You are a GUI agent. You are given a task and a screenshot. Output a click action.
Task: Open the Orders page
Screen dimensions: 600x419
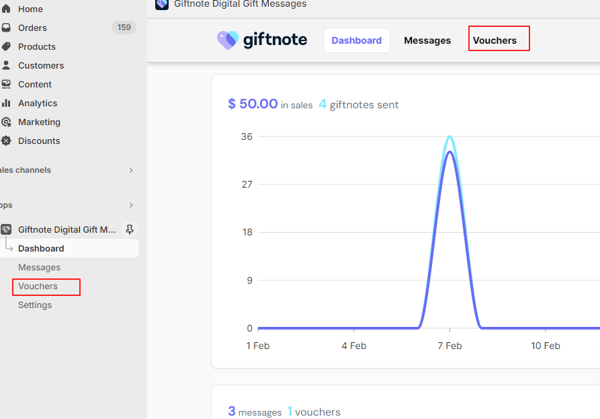tap(32, 28)
